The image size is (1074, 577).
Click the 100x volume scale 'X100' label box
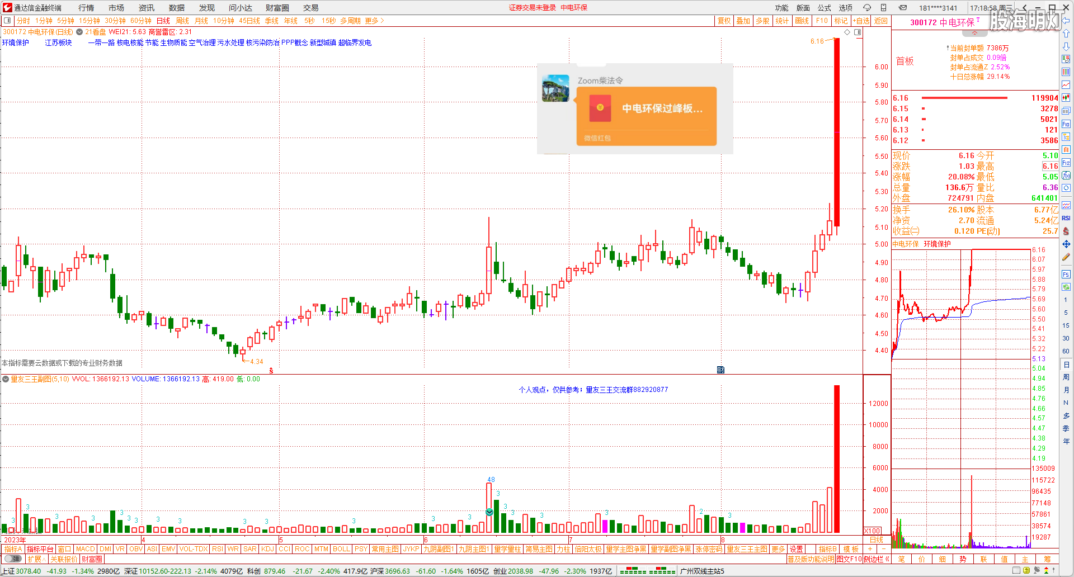[x=873, y=531]
